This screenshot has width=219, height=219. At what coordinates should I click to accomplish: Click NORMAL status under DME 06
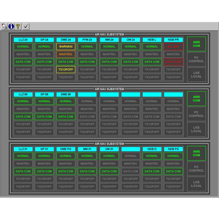tap(66, 101)
